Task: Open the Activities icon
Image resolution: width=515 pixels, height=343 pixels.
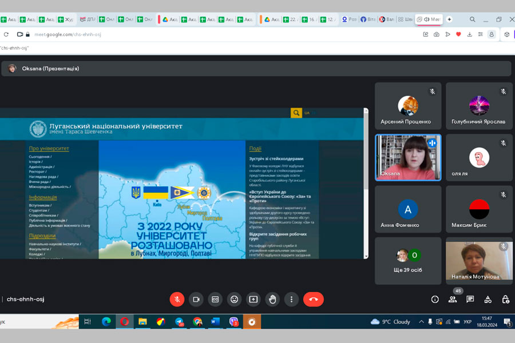Action: click(488, 299)
